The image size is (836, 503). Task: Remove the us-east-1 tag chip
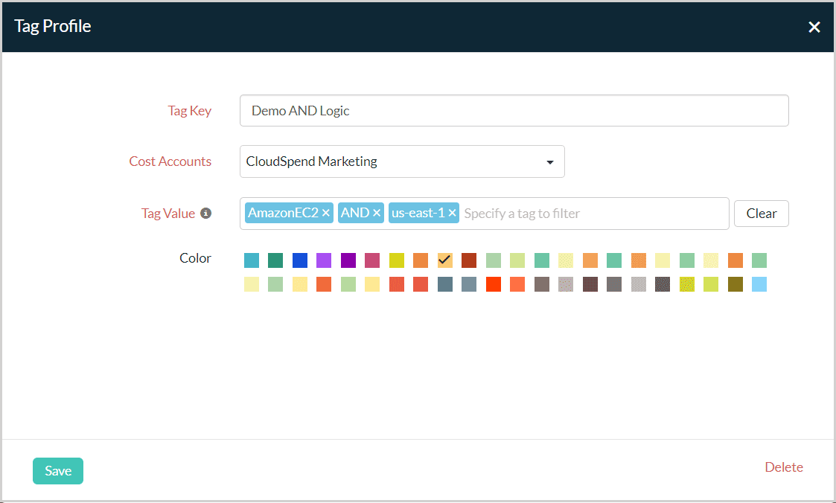tap(452, 214)
